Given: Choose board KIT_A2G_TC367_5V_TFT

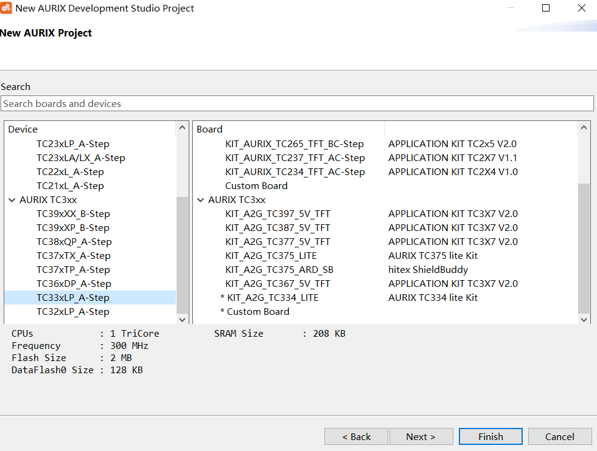Looking at the screenshot, I should point(278,284).
